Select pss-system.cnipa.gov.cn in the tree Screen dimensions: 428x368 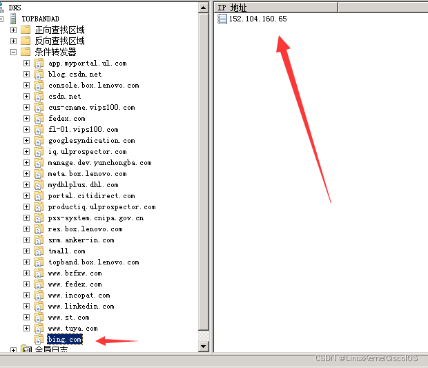click(96, 218)
